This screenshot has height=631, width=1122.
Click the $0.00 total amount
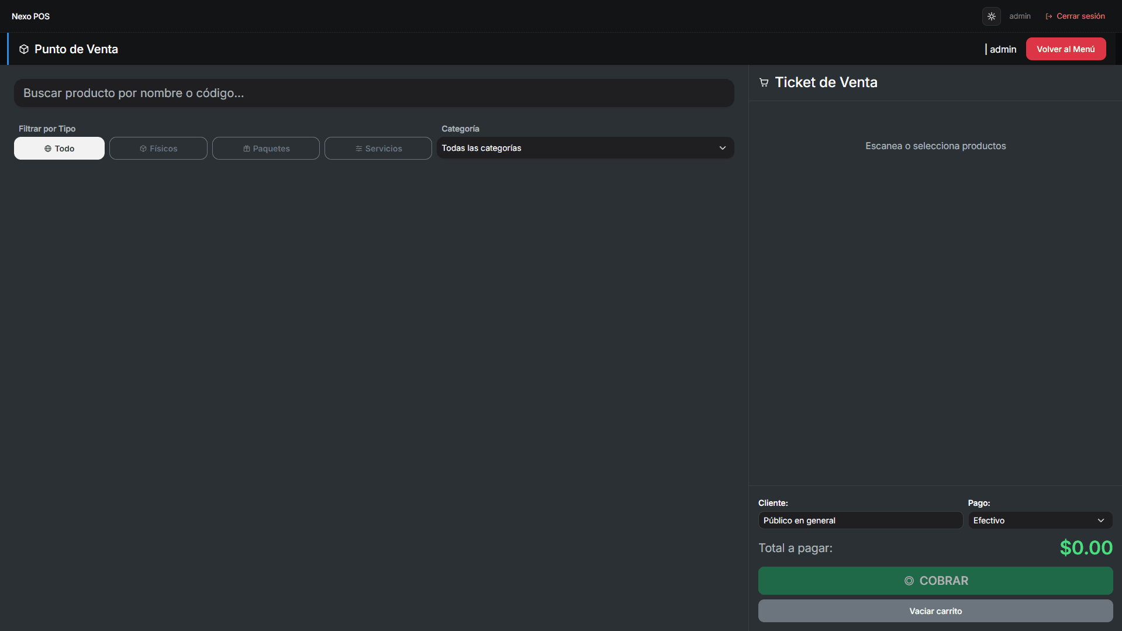click(1086, 548)
